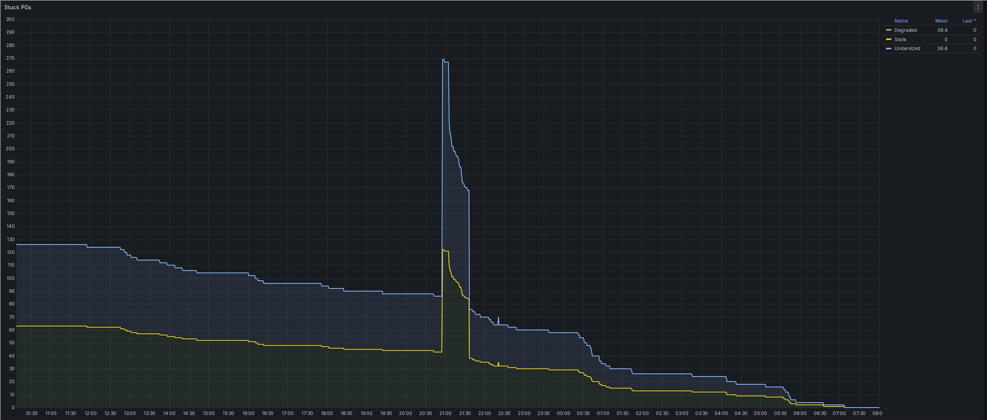The width and height of the screenshot is (987, 420).
Task: Toggle the Degraded series in legend
Action: (x=905, y=30)
